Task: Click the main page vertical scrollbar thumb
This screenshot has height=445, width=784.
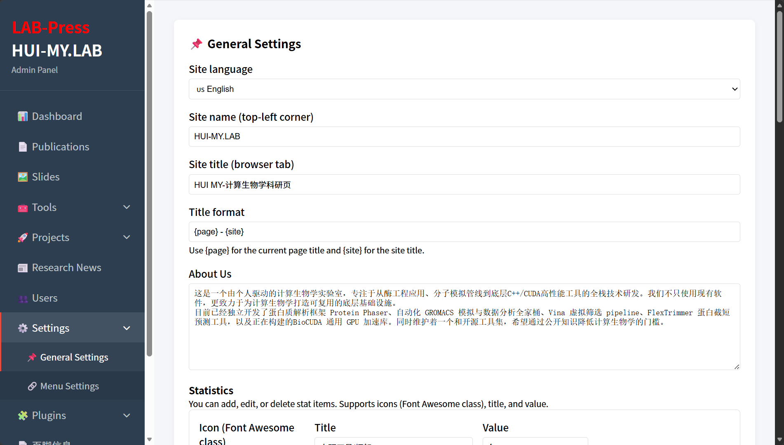Action: pyautogui.click(x=779, y=67)
